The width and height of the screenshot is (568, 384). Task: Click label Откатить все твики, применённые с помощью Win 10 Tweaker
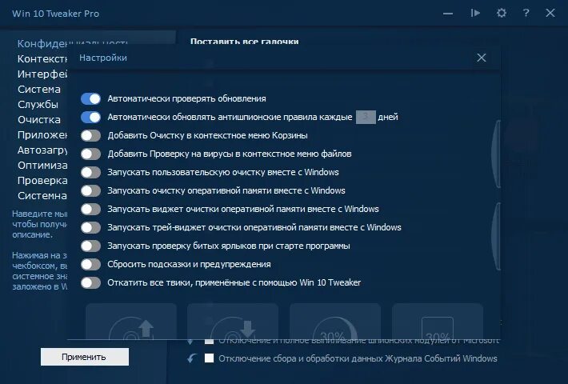click(x=234, y=282)
